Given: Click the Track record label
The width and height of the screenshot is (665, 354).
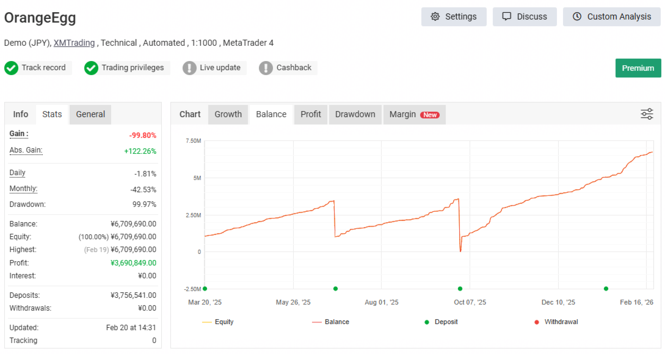Looking at the screenshot, I should [44, 67].
